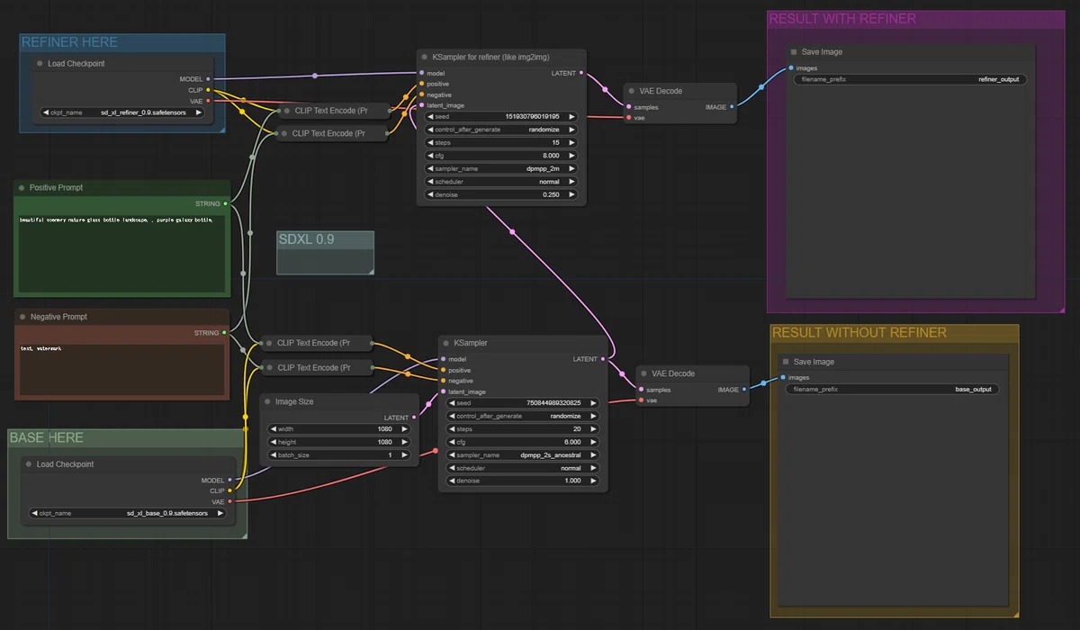Click the VAE output socket of the refiner Load Checkpoint

click(209, 101)
